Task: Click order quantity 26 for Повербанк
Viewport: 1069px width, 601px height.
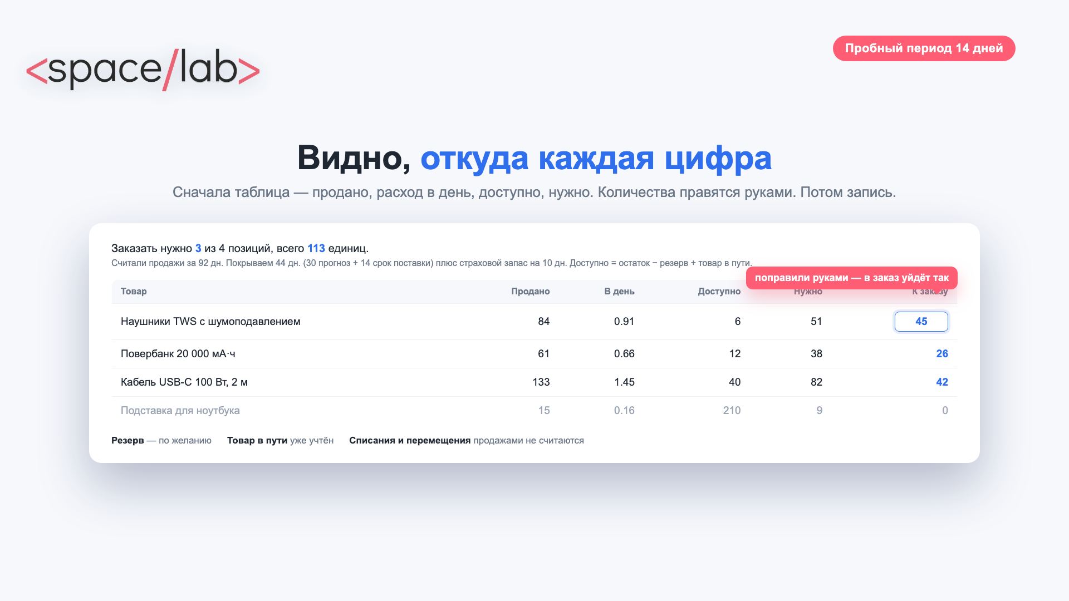Action: click(x=942, y=354)
